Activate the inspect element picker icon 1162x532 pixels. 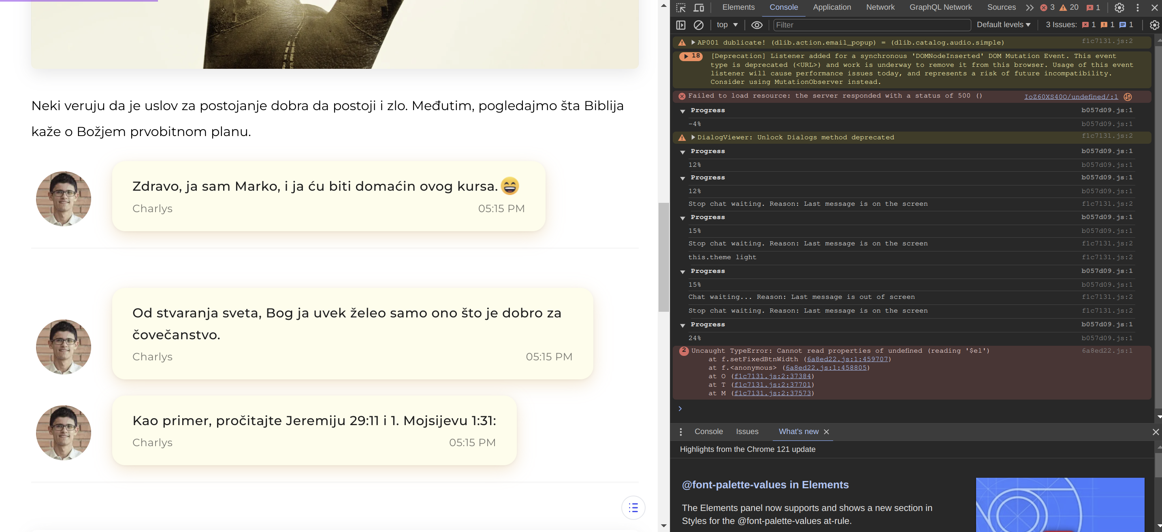point(681,8)
